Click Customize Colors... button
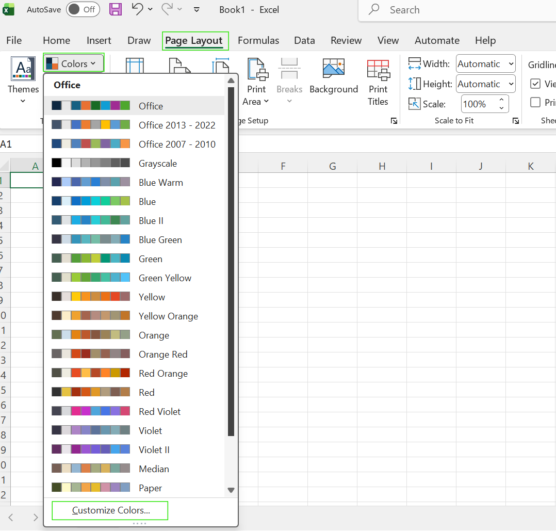The width and height of the screenshot is (556, 531). [x=110, y=510]
